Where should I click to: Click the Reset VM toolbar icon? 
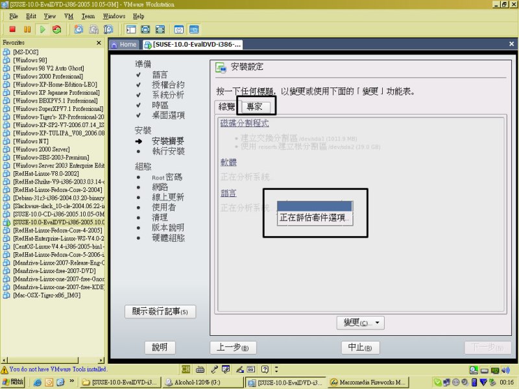pyautogui.click(x=57, y=29)
